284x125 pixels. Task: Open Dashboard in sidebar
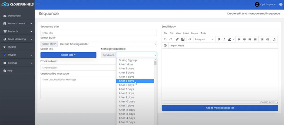point(17,16)
